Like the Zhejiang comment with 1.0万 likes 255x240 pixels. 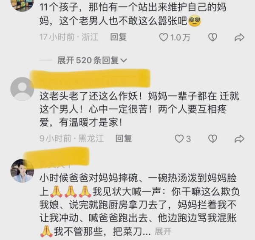point(163,37)
